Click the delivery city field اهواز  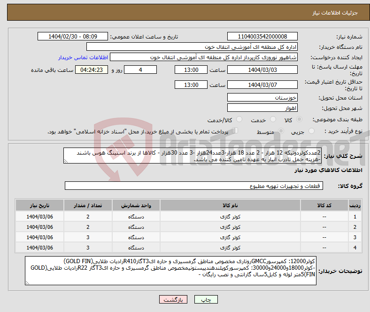(262, 108)
